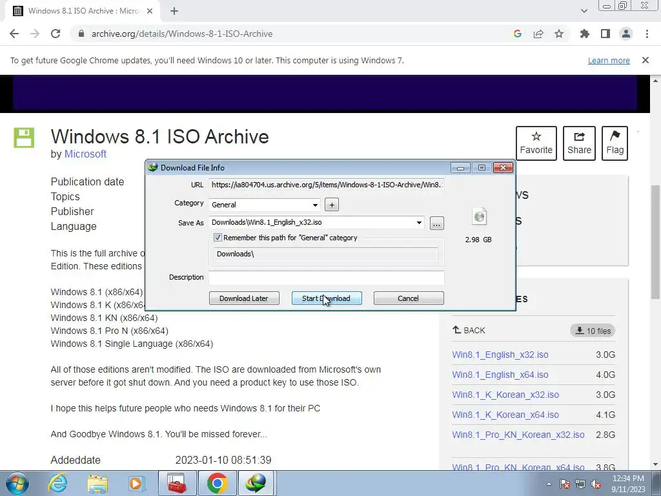Open the Learn more link
The height and width of the screenshot is (496, 661).
609,60
